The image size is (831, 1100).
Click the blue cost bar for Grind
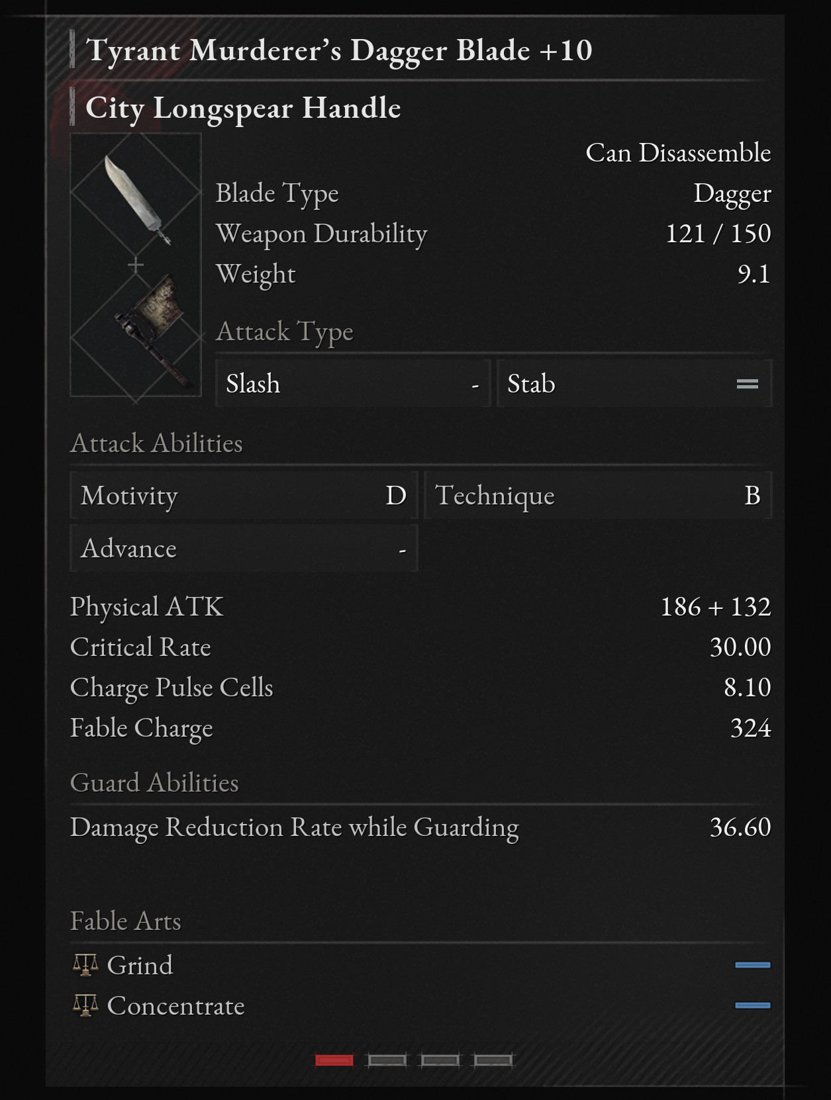(x=752, y=965)
